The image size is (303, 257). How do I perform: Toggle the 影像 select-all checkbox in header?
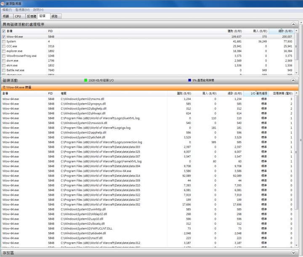[4, 31]
